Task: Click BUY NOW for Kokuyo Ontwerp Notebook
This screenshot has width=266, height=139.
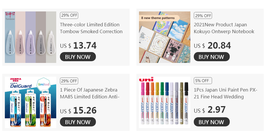Action: 212,57
